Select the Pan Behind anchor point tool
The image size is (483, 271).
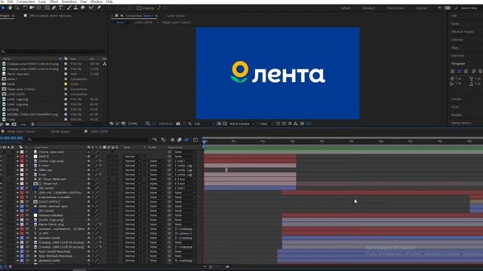38,8
